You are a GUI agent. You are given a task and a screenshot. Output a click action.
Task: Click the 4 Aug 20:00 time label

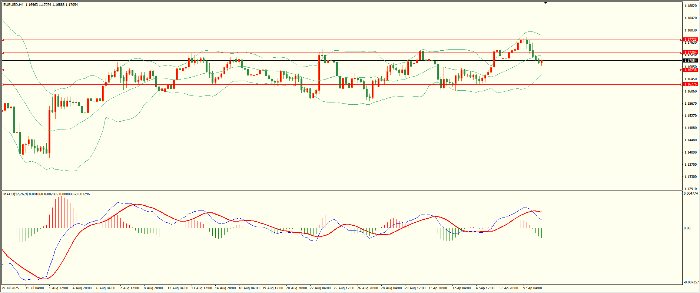[x=82, y=288]
